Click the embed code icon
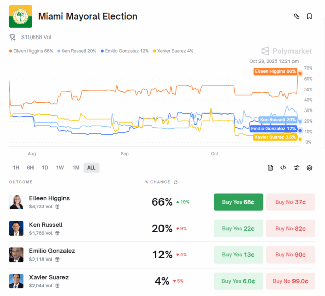The image size is (325, 296). click(283, 168)
